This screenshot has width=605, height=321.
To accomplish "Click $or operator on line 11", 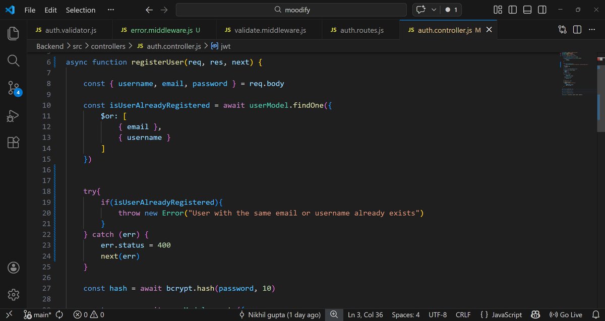I will pyautogui.click(x=107, y=116).
